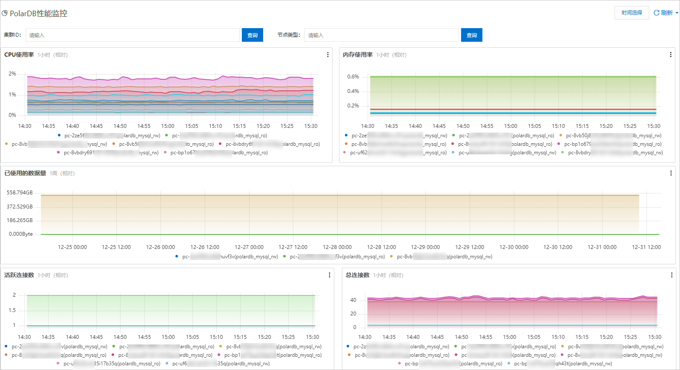Viewport: 680px width, 370px height.
Task: Toggle memory legend series pc-8vb50j8 mysql_rw
Action: (x=610, y=136)
